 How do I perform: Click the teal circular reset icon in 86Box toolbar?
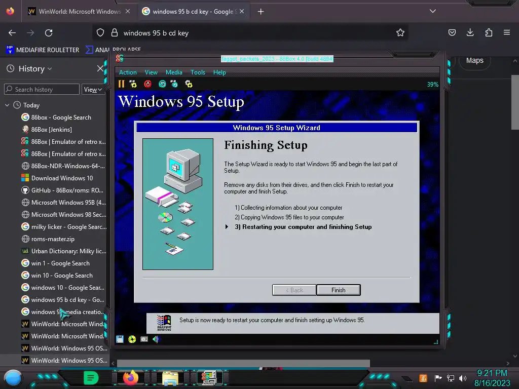[162, 84]
